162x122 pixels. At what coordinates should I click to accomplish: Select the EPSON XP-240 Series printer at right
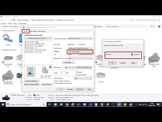[x=154, y=58]
